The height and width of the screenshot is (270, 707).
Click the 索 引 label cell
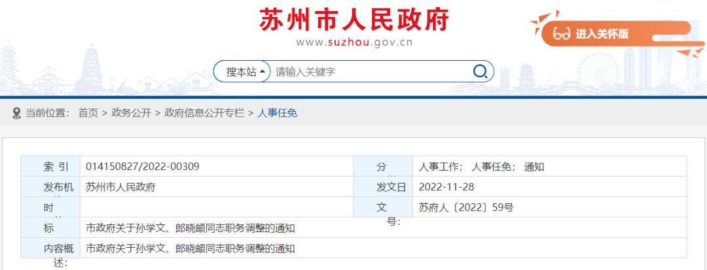tap(50, 167)
